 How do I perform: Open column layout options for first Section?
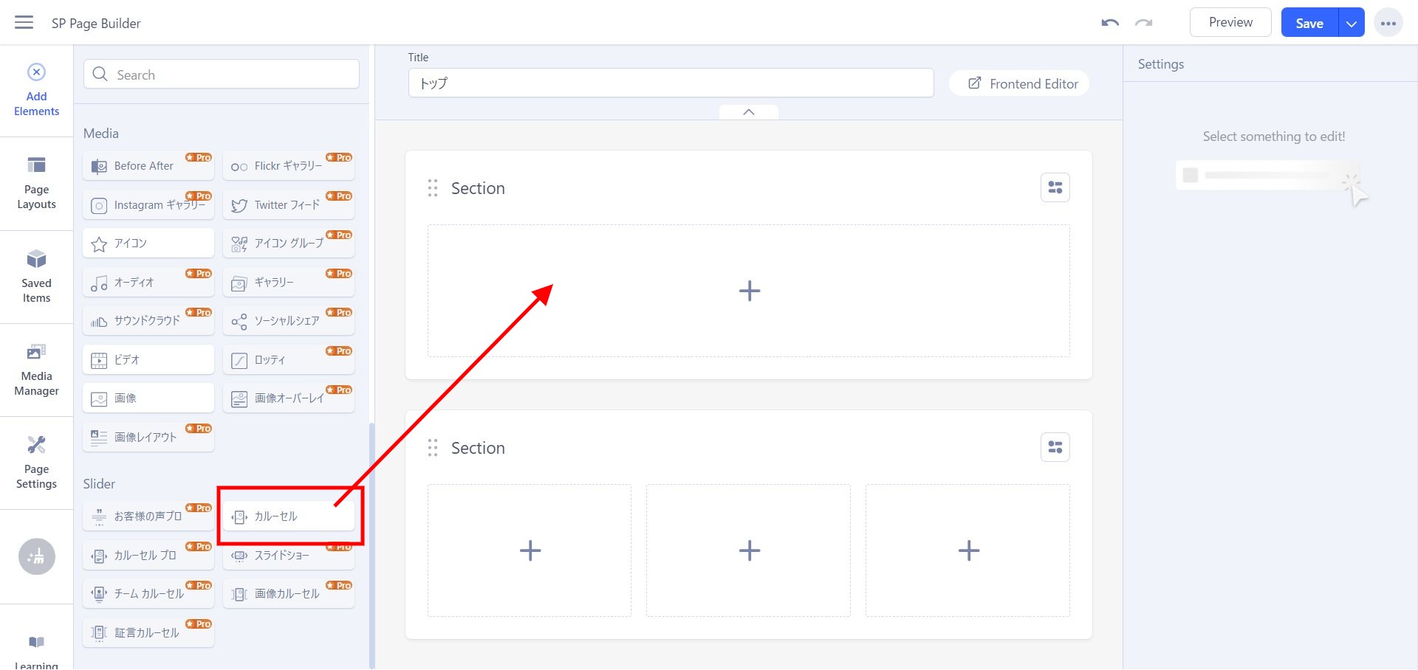1055,188
